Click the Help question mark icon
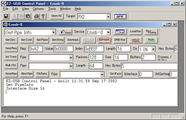Screen dimensions: 186x120 pyautogui.click(x=43, y=16)
